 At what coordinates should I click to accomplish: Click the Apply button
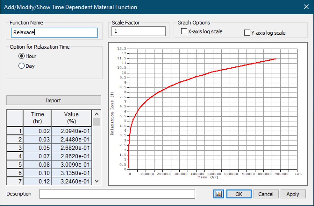coord(293,194)
